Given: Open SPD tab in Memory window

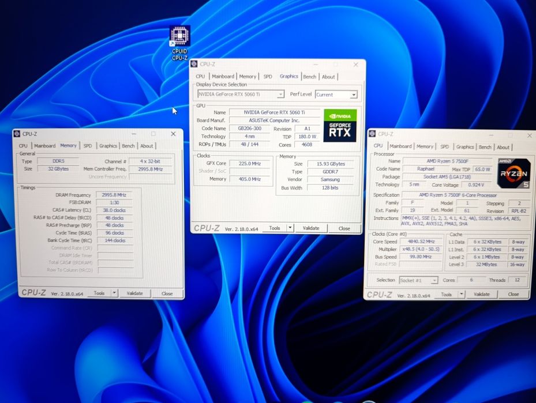Looking at the screenshot, I should click(88, 145).
